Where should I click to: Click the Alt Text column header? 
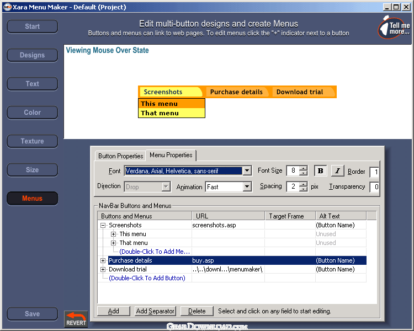click(x=341, y=216)
